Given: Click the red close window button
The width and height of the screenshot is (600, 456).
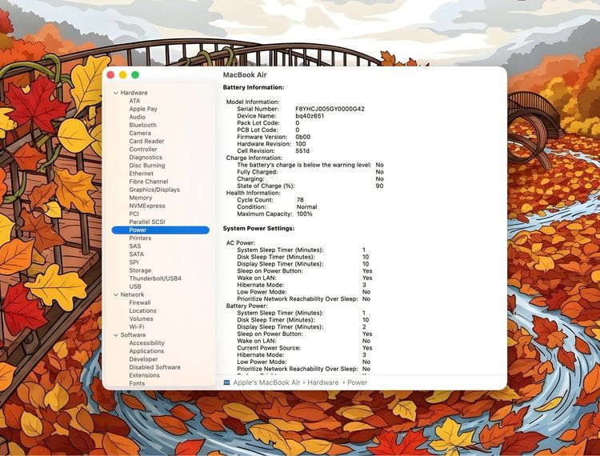Looking at the screenshot, I should (x=110, y=75).
